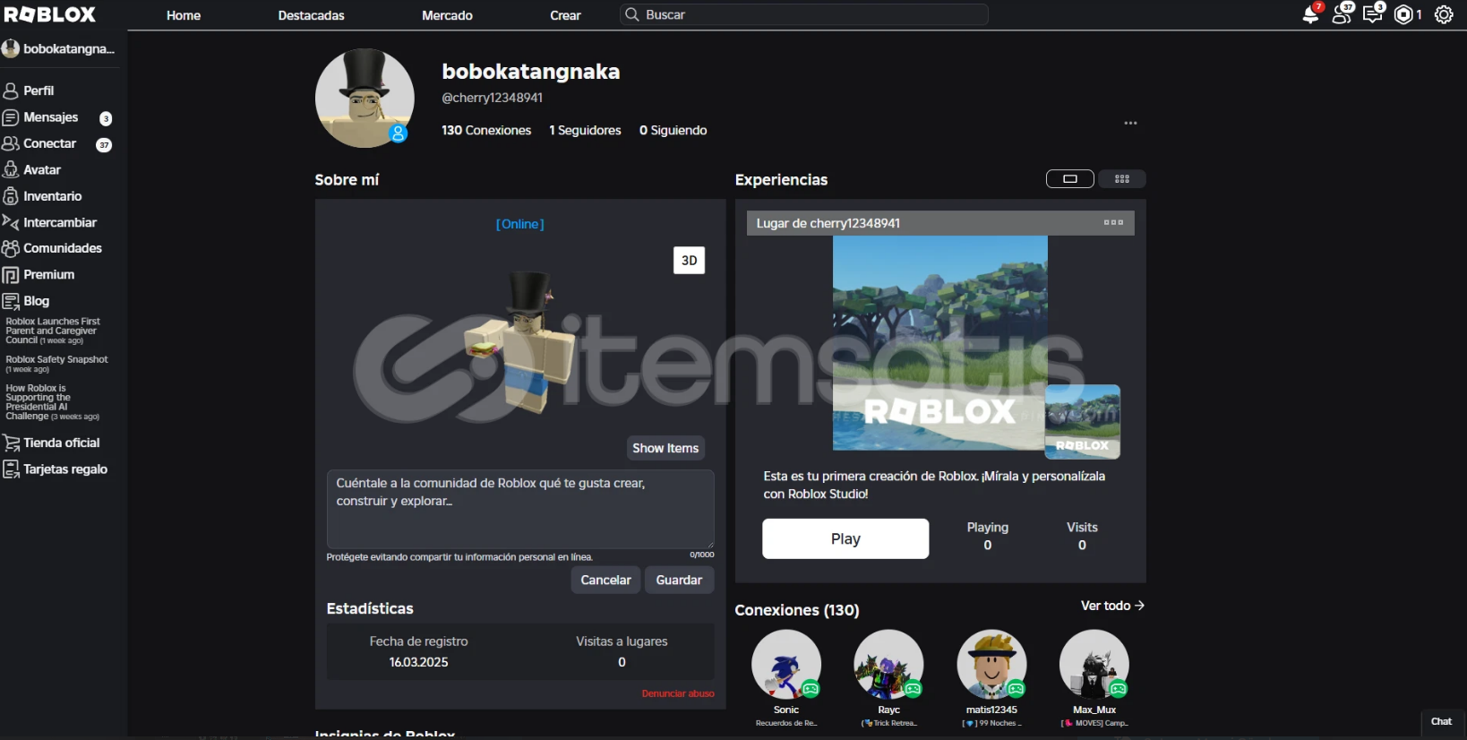The image size is (1467, 740).
Task: Open the profile three-dots menu
Action: 1130,124
